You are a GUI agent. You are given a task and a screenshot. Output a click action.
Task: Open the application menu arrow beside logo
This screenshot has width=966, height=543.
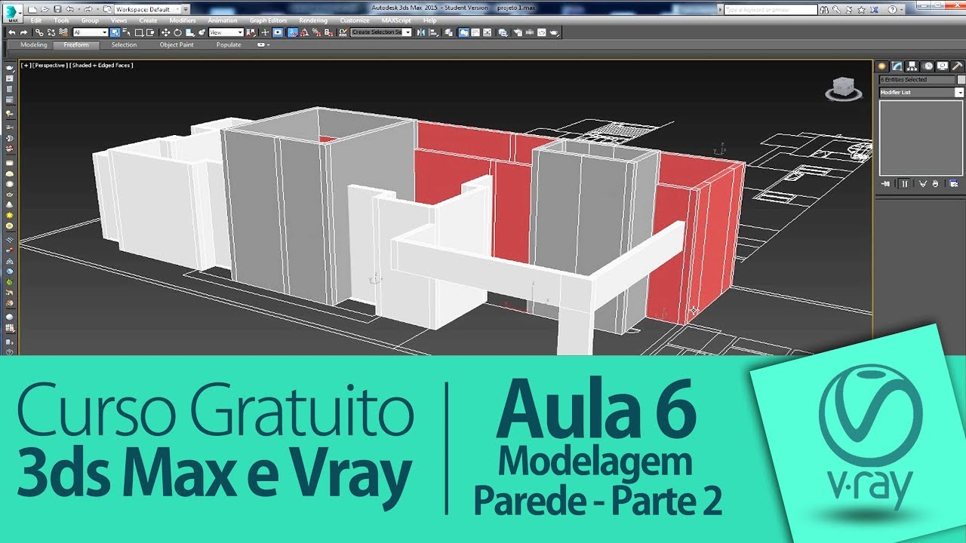pos(22,14)
